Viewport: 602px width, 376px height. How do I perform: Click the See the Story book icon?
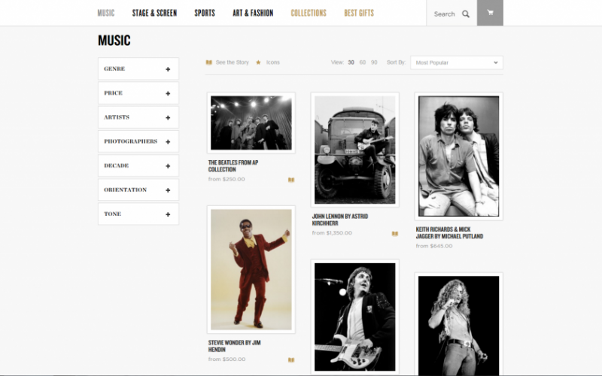coord(209,62)
